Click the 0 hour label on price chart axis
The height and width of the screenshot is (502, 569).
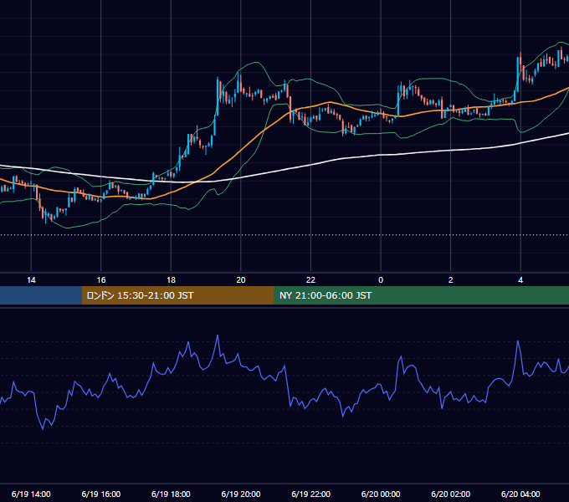pyautogui.click(x=381, y=280)
